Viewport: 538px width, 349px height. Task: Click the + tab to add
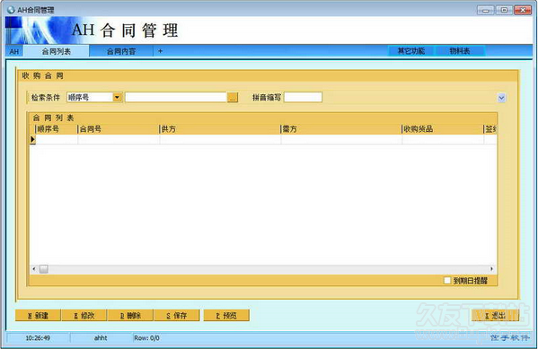tap(160, 51)
